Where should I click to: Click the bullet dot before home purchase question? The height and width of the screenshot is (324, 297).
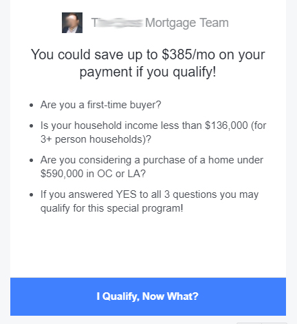tap(32, 161)
